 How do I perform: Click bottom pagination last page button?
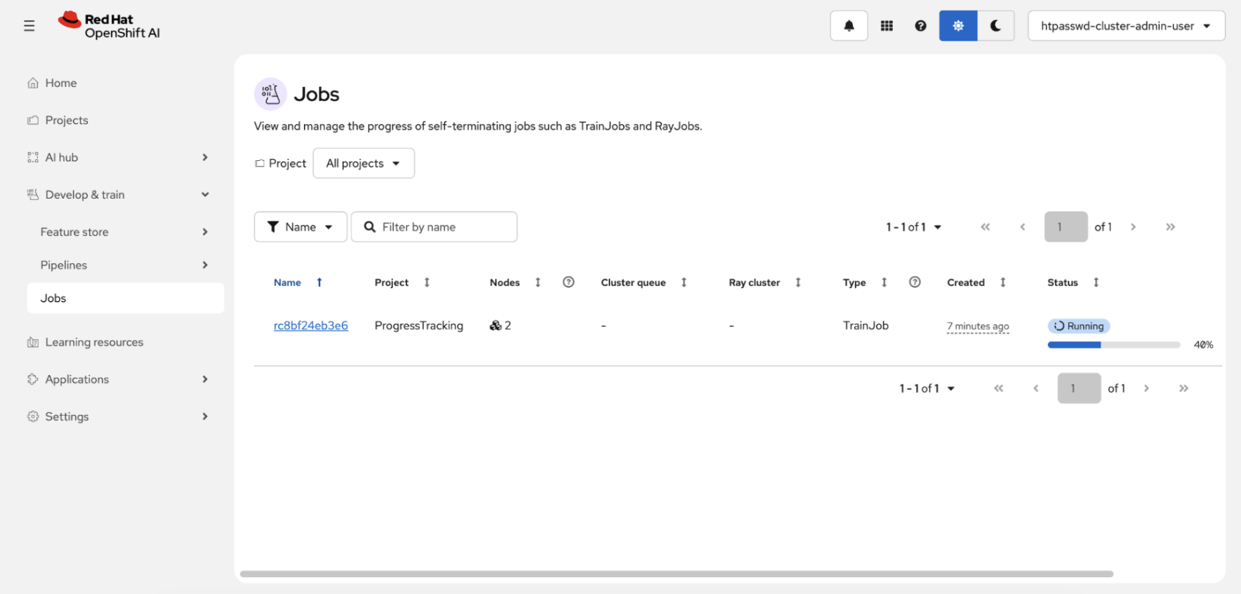[1183, 388]
